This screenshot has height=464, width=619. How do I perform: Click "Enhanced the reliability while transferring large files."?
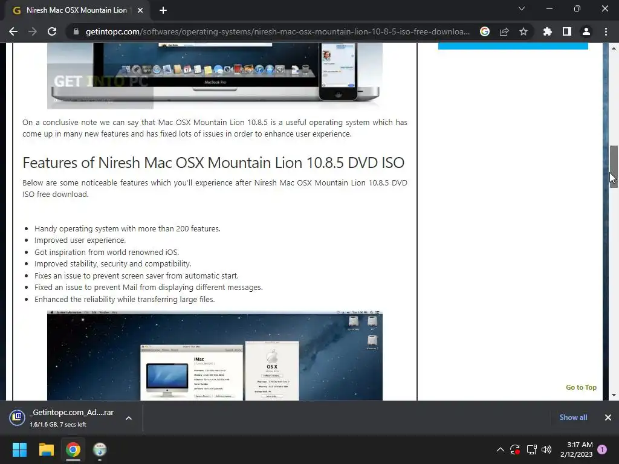pos(125,300)
